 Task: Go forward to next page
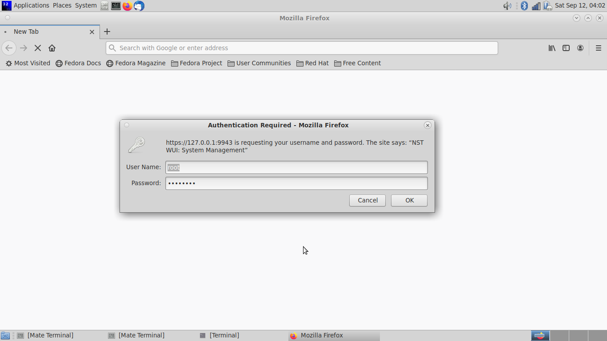(24, 48)
